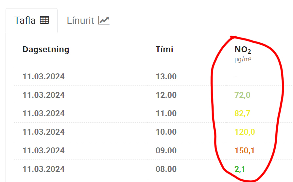Click the date in the 08.00 row
The image size is (293, 182).
pyautogui.click(x=43, y=169)
